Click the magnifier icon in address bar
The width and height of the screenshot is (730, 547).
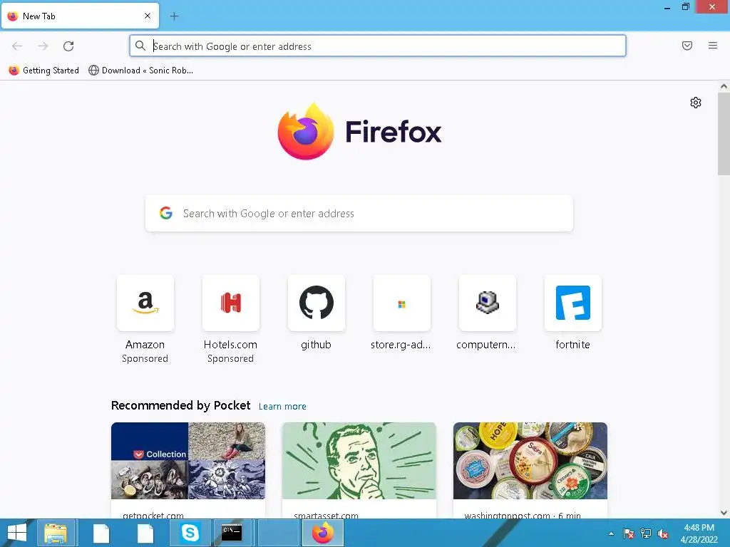[x=140, y=46]
